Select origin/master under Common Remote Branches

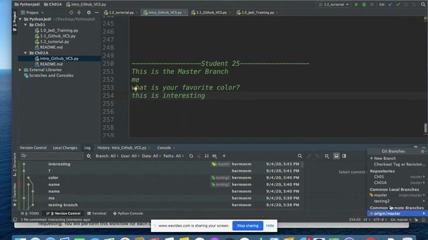click(x=397, y=213)
